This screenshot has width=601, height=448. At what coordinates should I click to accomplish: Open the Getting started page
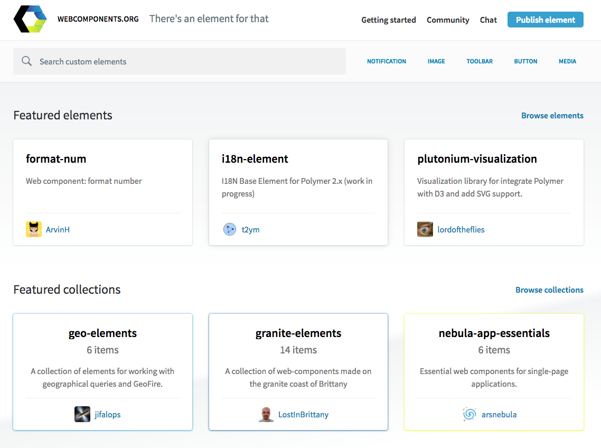coord(389,20)
